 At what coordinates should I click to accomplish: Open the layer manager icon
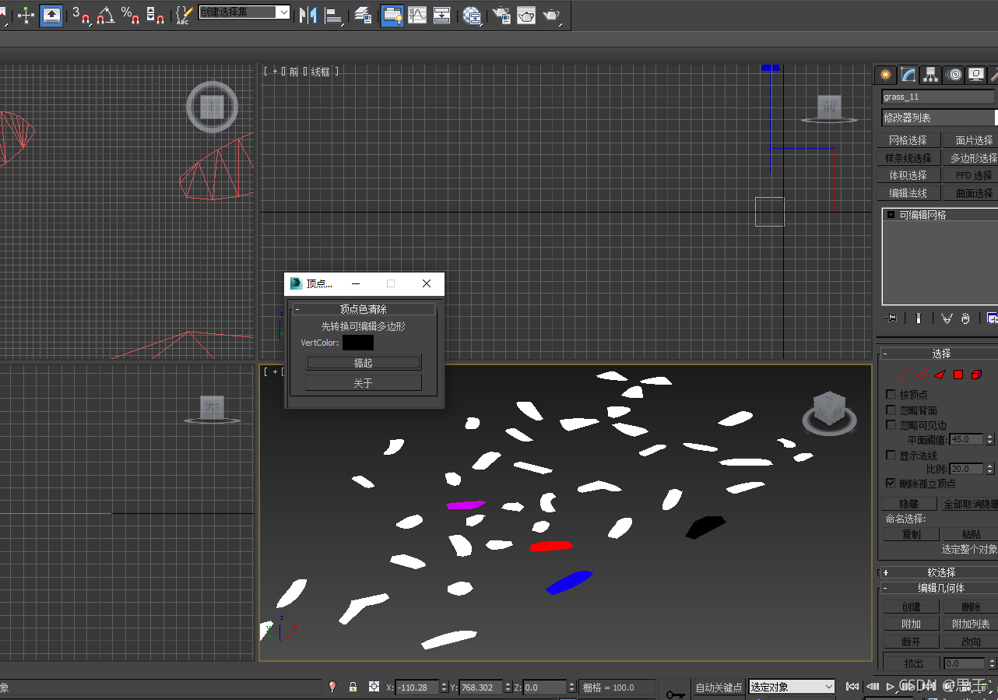coord(363,15)
